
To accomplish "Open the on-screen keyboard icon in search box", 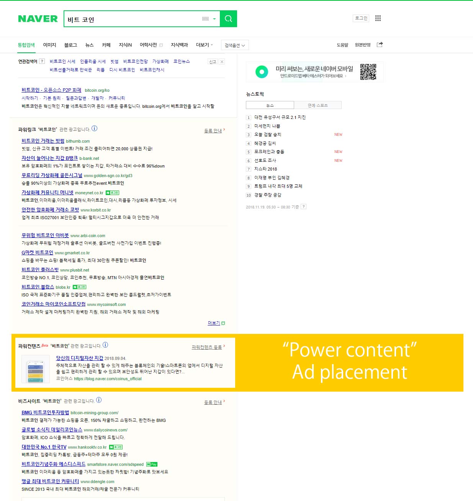I will click(x=205, y=19).
